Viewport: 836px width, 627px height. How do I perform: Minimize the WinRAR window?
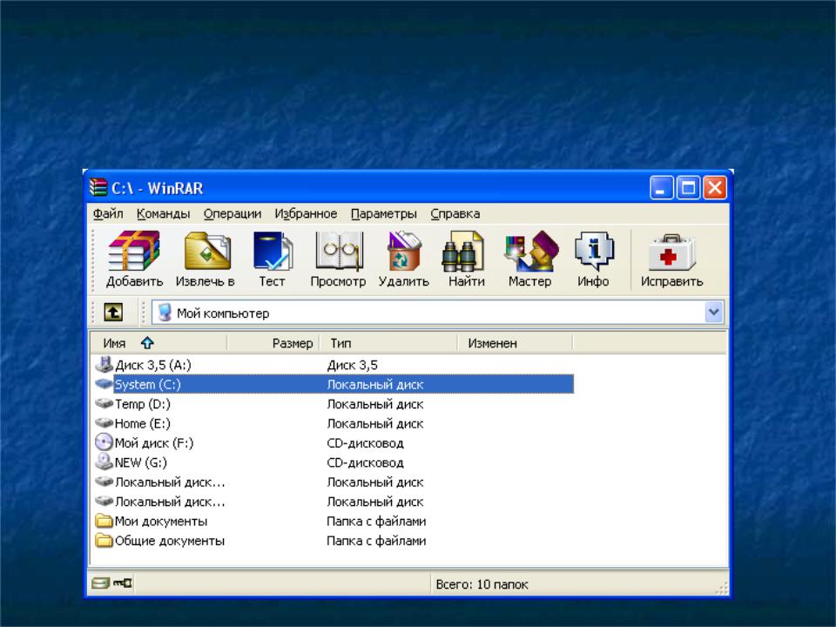click(661, 188)
